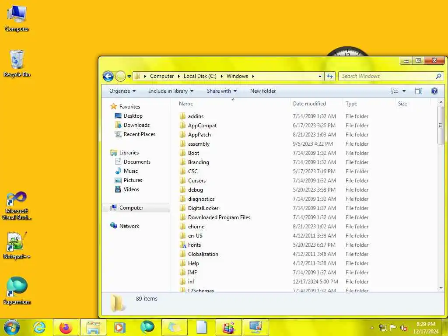Expand the arrow after Windows breadcrumb
Viewport: 448px width, 336px height.
pos(253,76)
